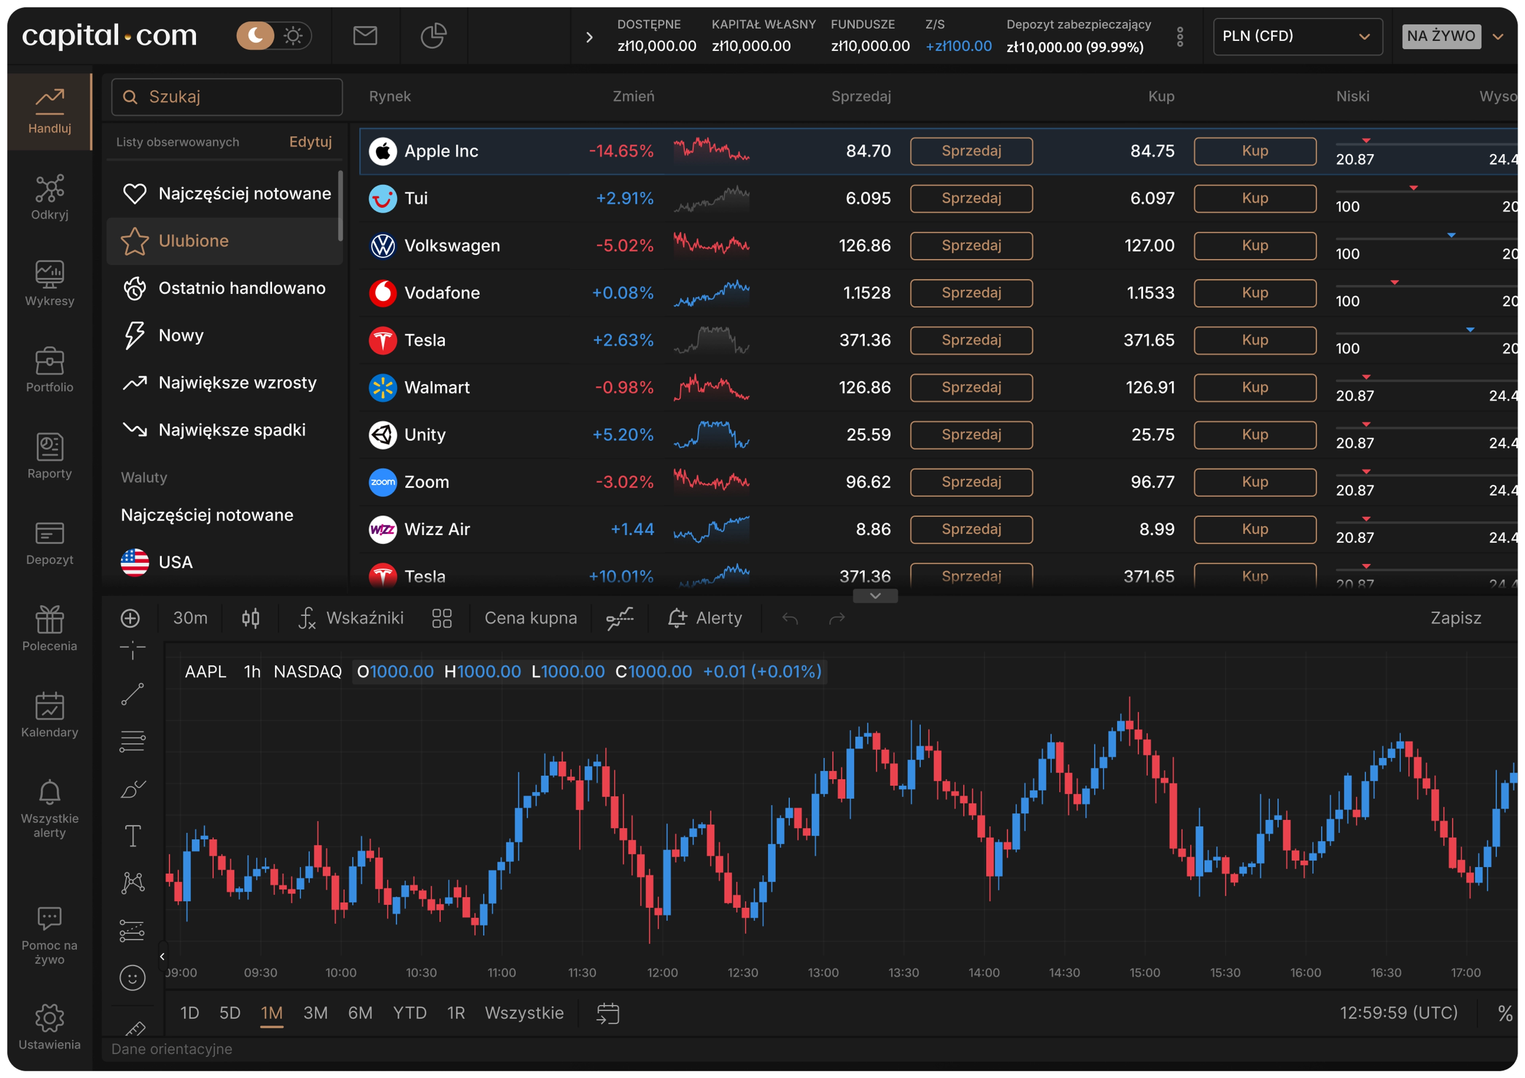The height and width of the screenshot is (1078, 1525).
Task: Open Wykresy in the sidebar
Action: [x=50, y=284]
